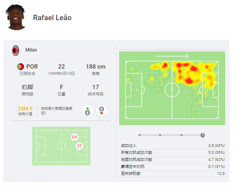Click the 成功过人 stat row
This screenshot has width=233, height=186.
[x=173, y=146]
